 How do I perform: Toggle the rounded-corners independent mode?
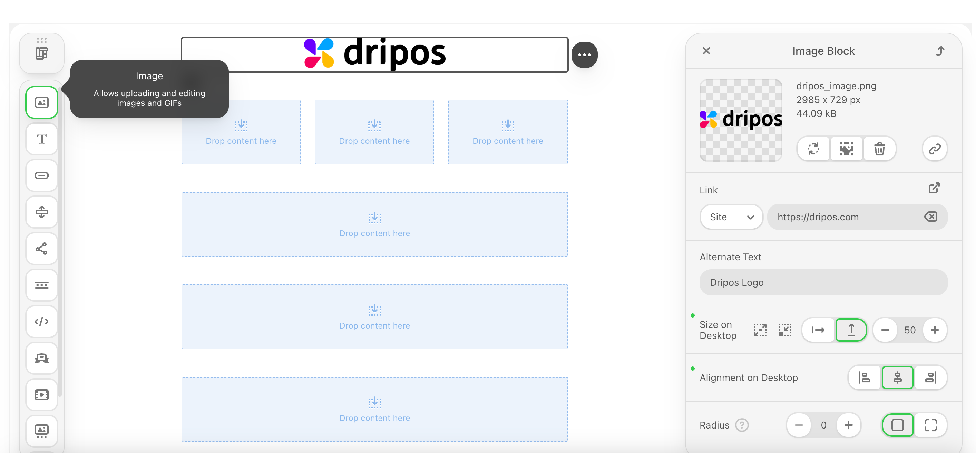[x=930, y=425]
